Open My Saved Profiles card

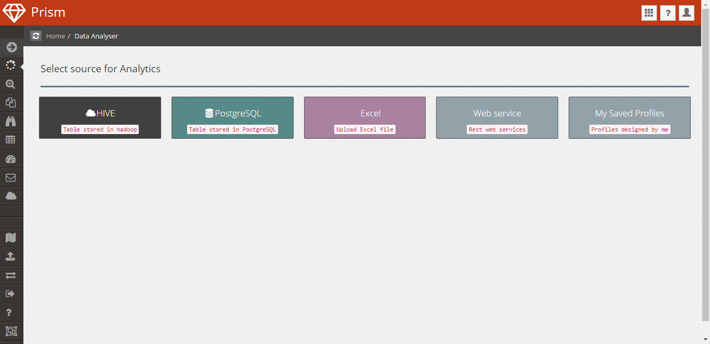[629, 118]
